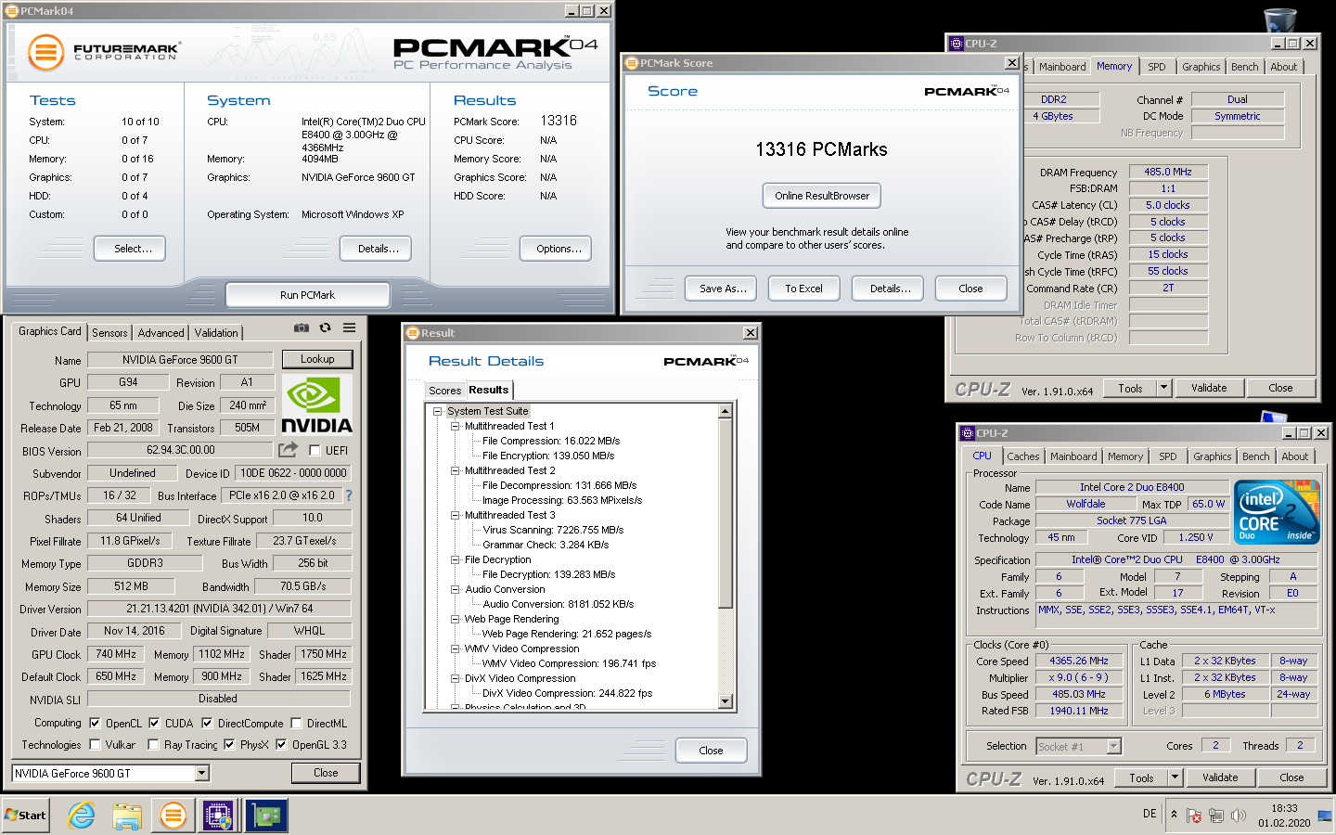Click scroll-down arrow in Result Details list
Viewport: 1336px width, 835px height.
(x=726, y=702)
